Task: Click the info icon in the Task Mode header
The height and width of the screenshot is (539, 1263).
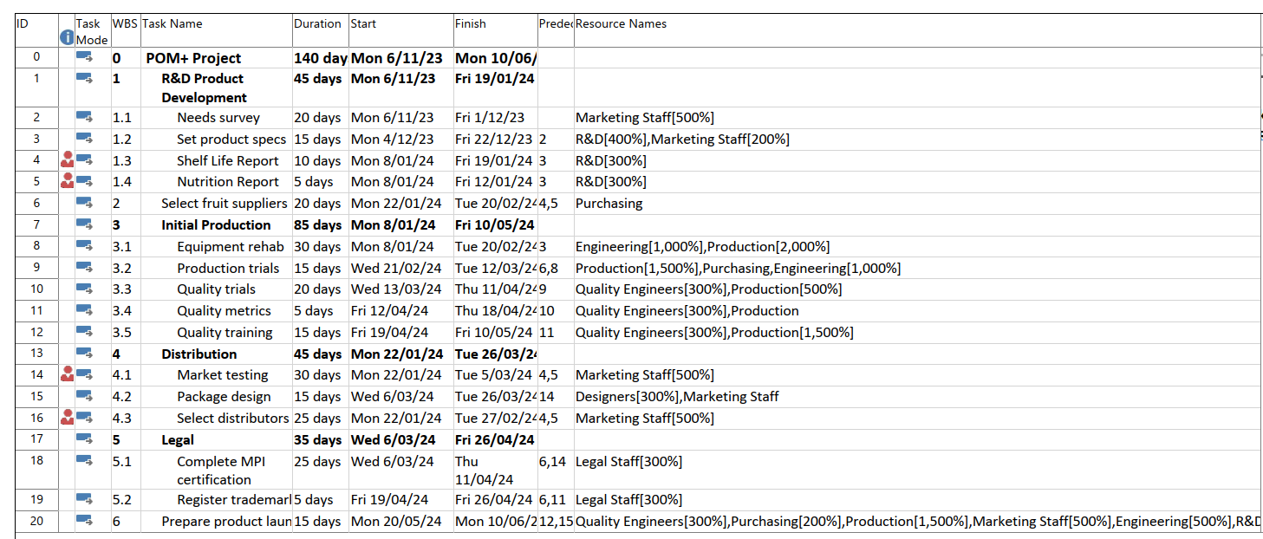Action: click(68, 37)
